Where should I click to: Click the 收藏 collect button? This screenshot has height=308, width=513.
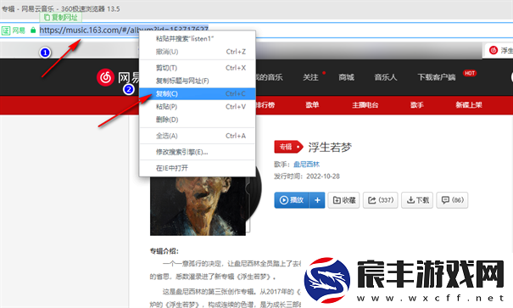point(344,200)
